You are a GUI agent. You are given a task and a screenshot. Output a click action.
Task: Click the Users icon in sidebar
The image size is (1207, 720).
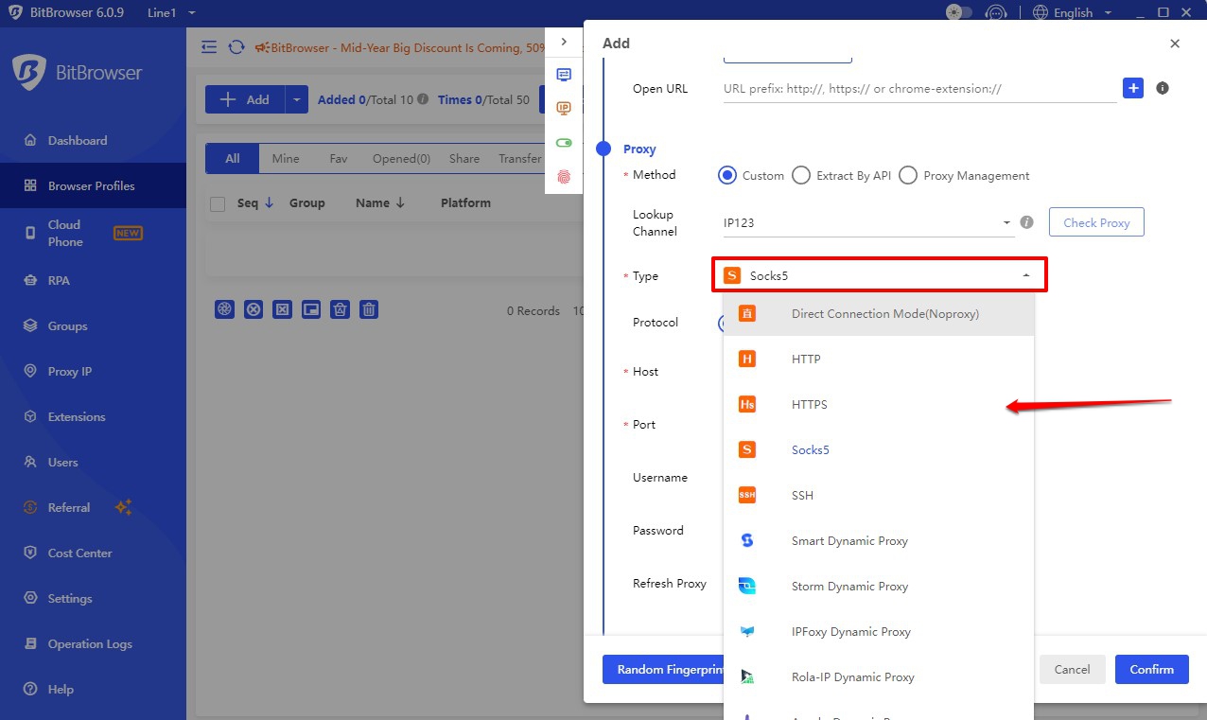[x=30, y=462]
